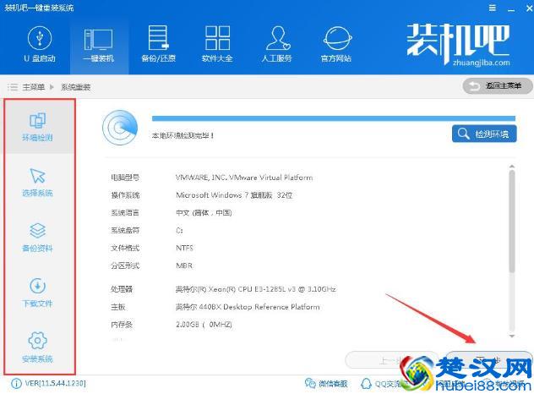The height and width of the screenshot is (394, 534).
Task: Click the VMware Virtual Platform model text
Action: pyautogui.click(x=244, y=178)
